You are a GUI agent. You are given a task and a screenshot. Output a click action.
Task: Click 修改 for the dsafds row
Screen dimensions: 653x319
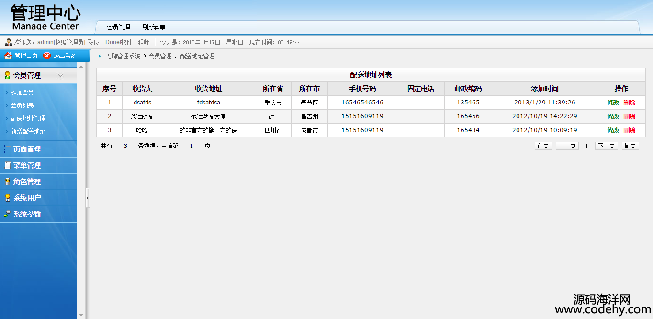pos(613,103)
